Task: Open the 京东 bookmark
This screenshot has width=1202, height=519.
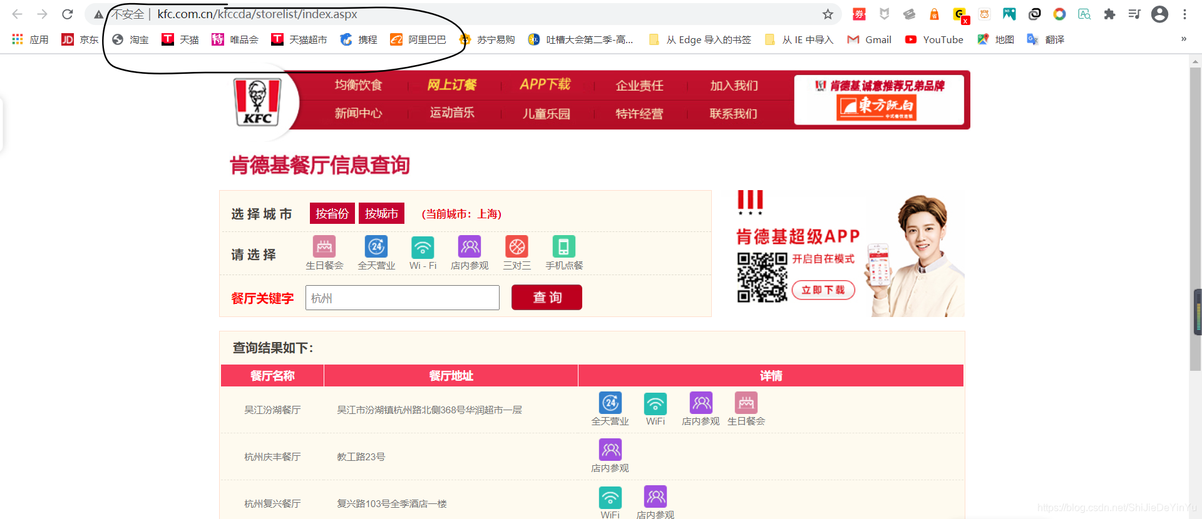Action: (80, 39)
